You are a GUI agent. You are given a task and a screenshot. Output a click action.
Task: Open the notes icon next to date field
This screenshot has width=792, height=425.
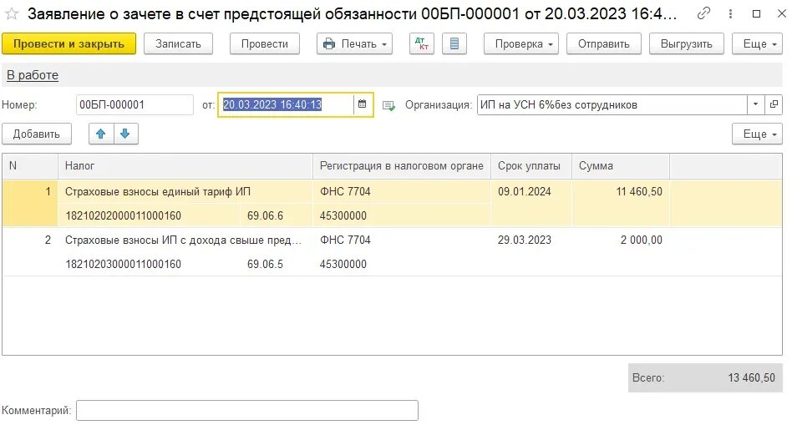pyautogui.click(x=388, y=105)
